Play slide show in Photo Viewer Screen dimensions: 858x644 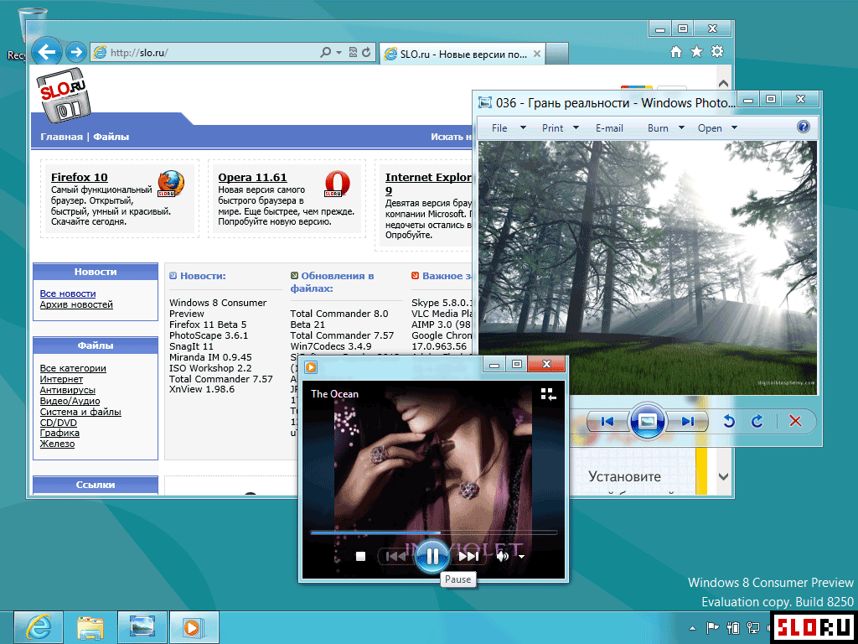[648, 421]
